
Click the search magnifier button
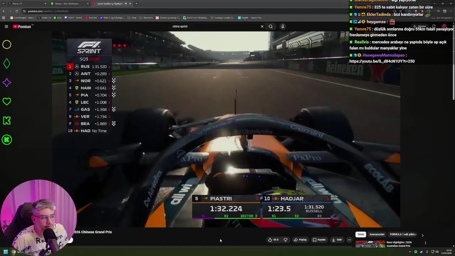[271, 26]
